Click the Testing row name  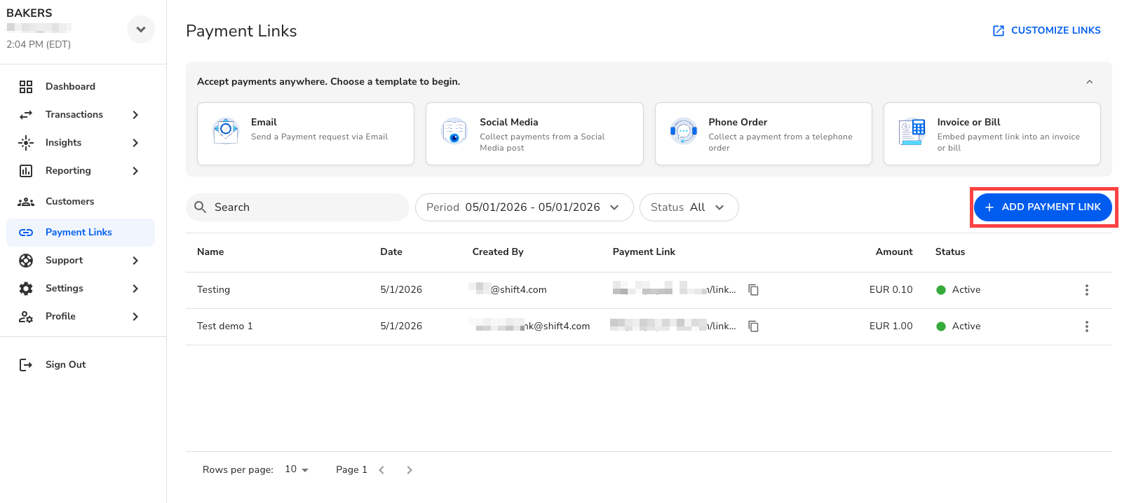(213, 290)
